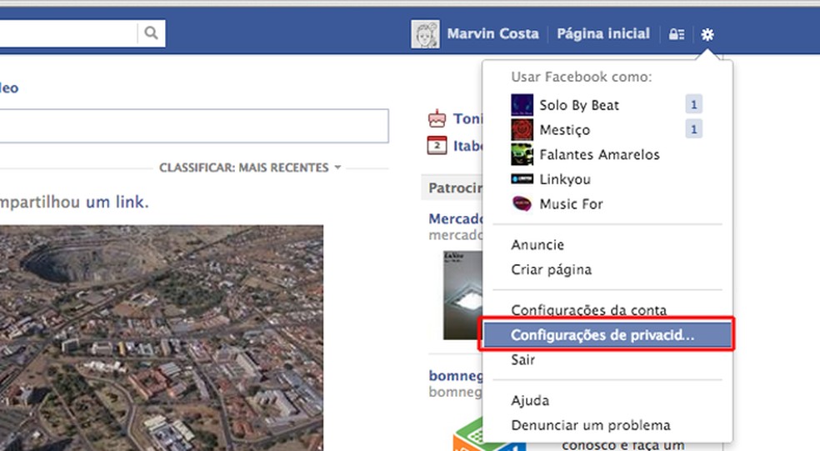
Task: Open Solo By Beat notification badge
Action: 693,105
